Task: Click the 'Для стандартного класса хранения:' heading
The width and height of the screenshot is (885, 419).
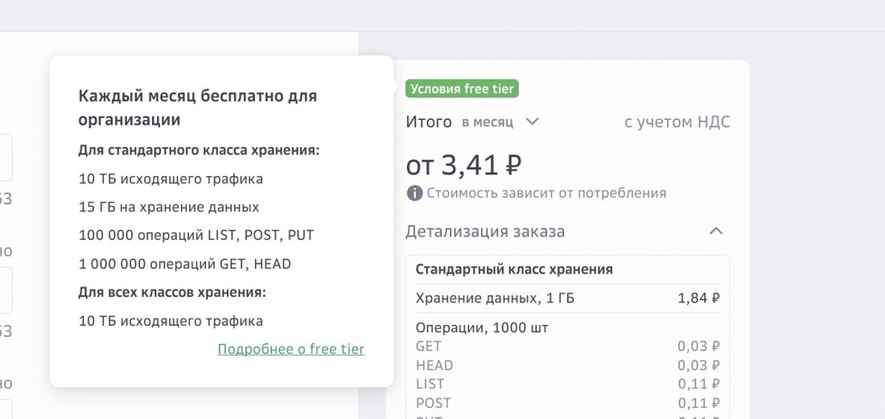Action: (199, 151)
